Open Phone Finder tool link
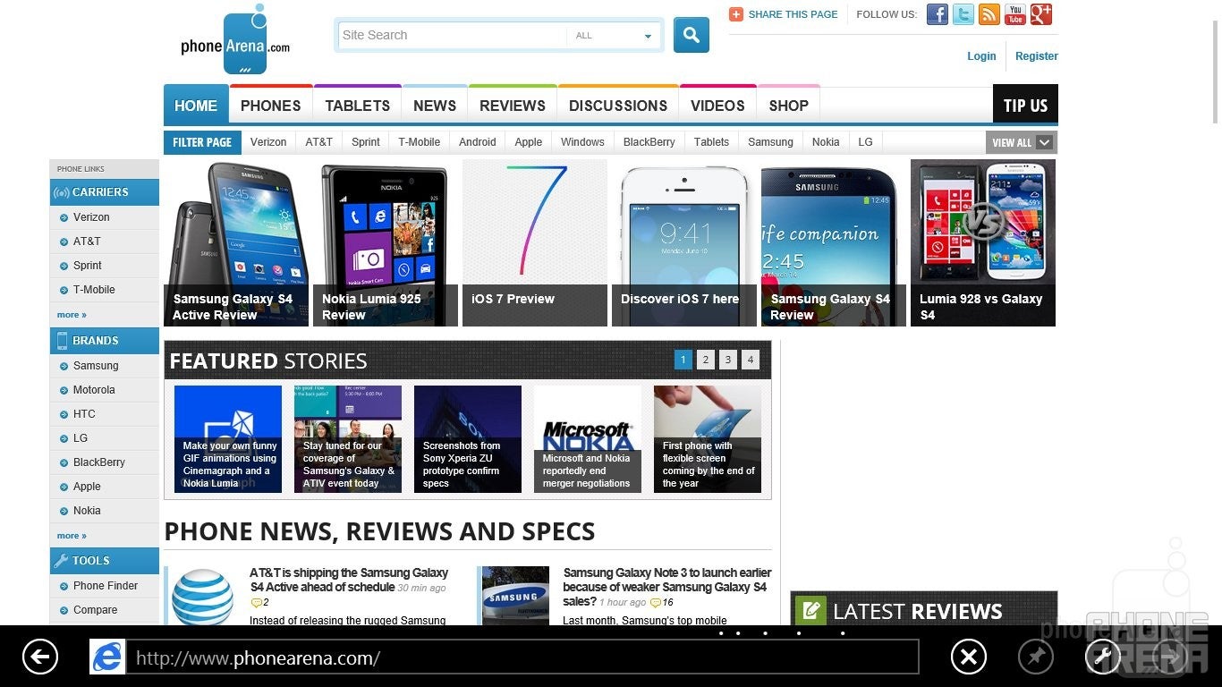This screenshot has width=1222, height=687. click(105, 586)
